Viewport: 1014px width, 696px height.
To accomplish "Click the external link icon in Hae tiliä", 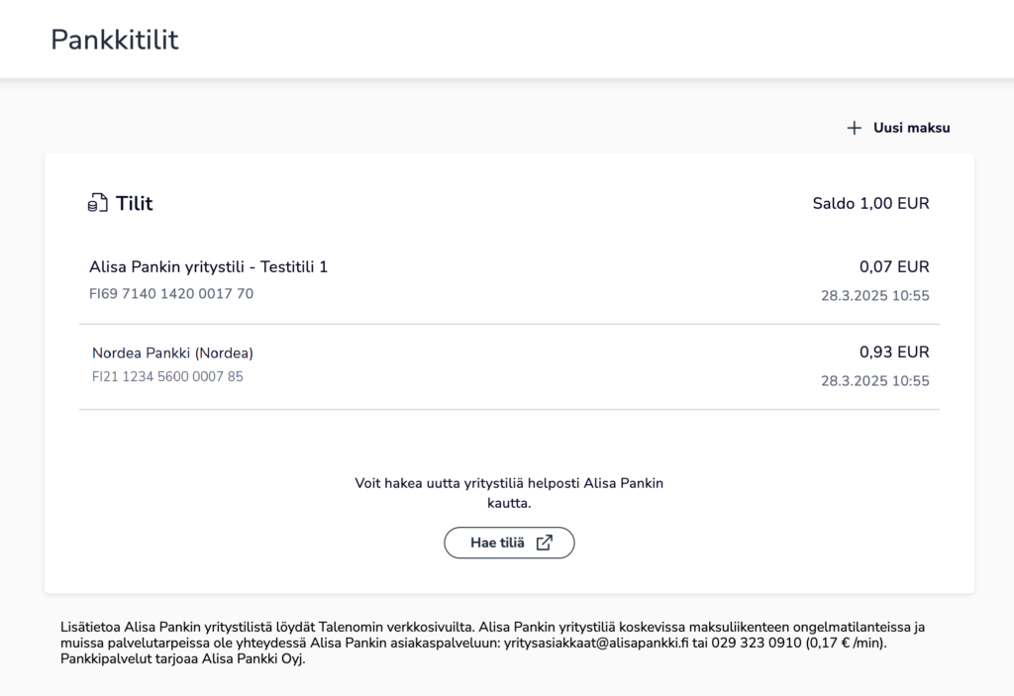I will click(545, 543).
